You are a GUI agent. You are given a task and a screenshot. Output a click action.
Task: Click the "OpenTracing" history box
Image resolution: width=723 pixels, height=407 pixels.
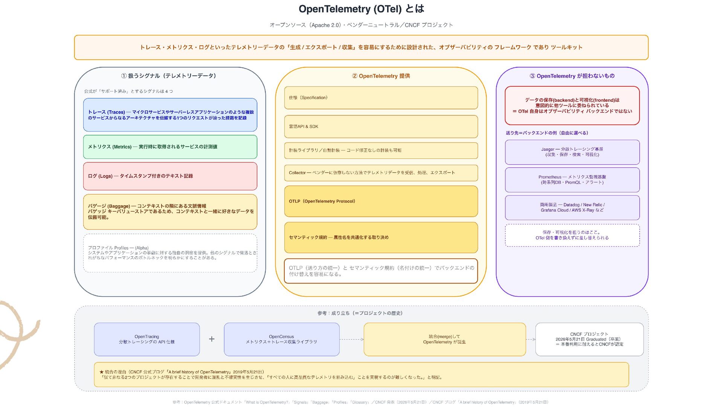tap(147, 340)
